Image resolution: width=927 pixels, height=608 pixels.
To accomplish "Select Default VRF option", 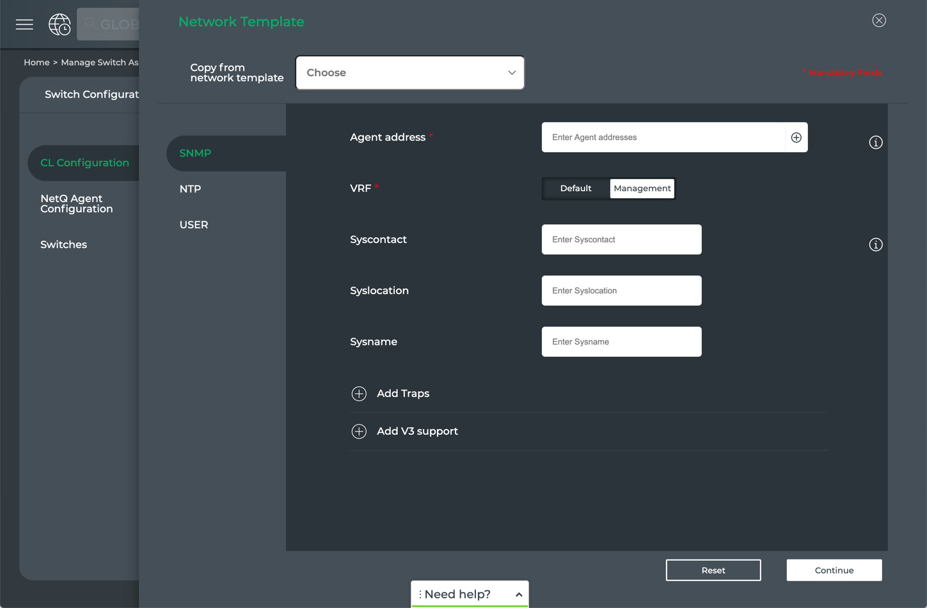I will [575, 189].
